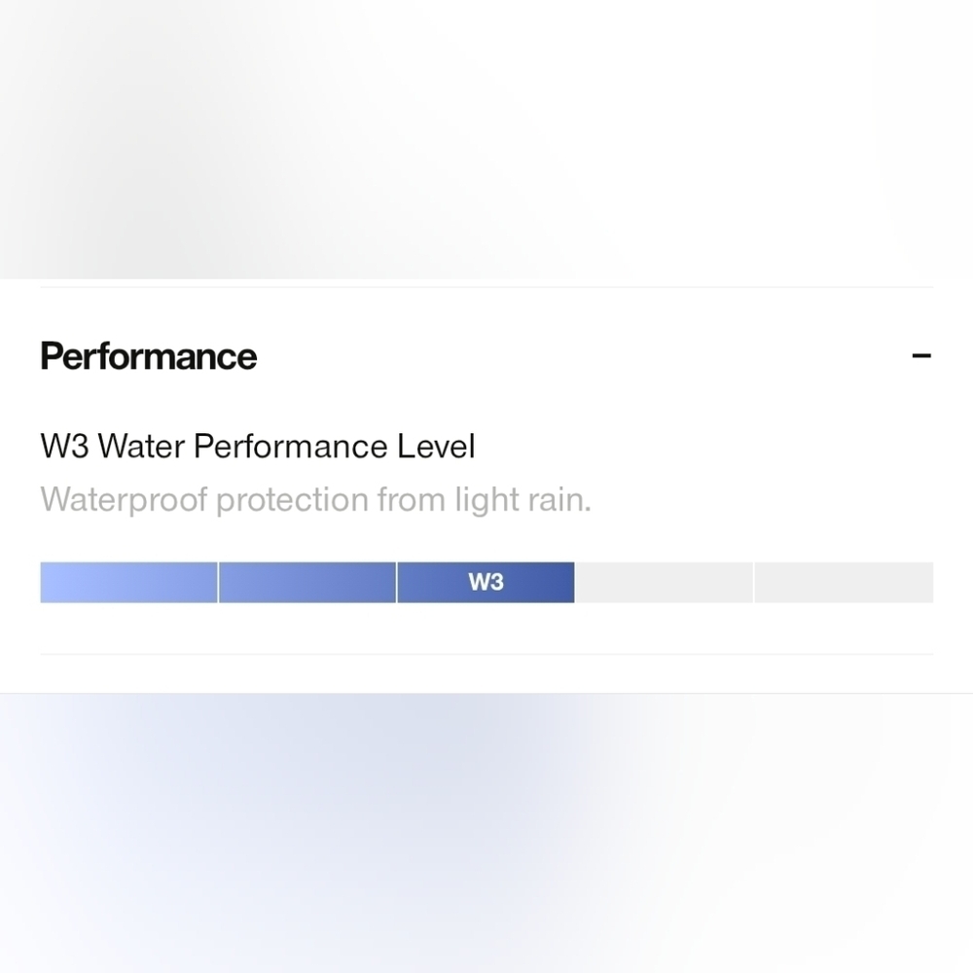Screen dimensions: 973x973
Task: Click the Performance section heading
Action: point(148,356)
